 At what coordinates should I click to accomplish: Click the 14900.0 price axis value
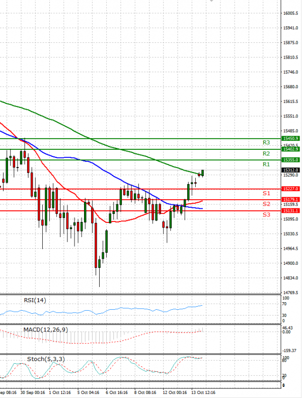click(x=290, y=263)
